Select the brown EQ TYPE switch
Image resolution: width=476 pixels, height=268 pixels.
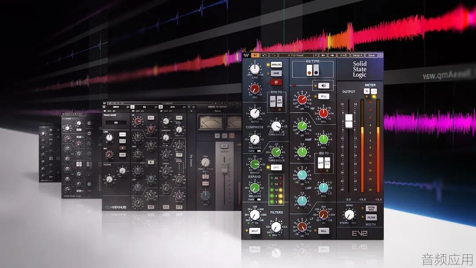pyautogui.click(x=309, y=70)
